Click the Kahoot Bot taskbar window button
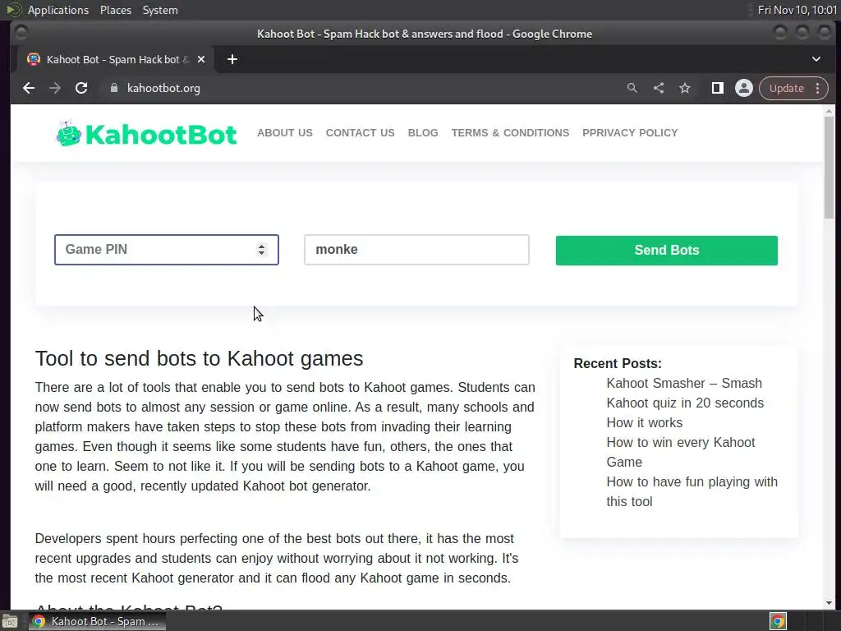The width and height of the screenshot is (841, 631). pos(97,621)
